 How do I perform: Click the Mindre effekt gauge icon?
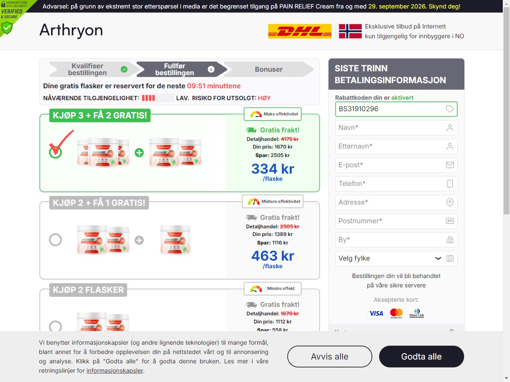[256, 289]
